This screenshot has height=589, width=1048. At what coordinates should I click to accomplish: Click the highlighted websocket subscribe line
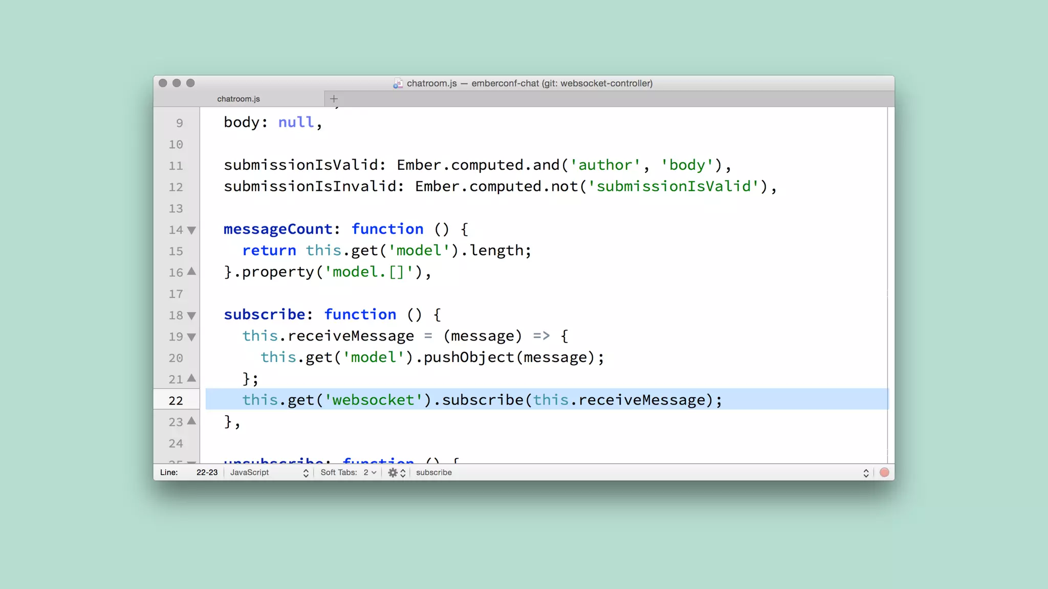tap(481, 400)
